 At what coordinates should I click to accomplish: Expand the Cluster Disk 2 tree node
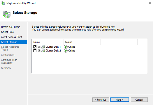(x=39, y=50)
